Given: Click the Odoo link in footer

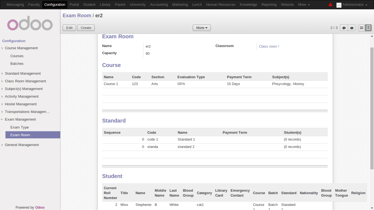Looking at the screenshot, I should pos(40,208).
